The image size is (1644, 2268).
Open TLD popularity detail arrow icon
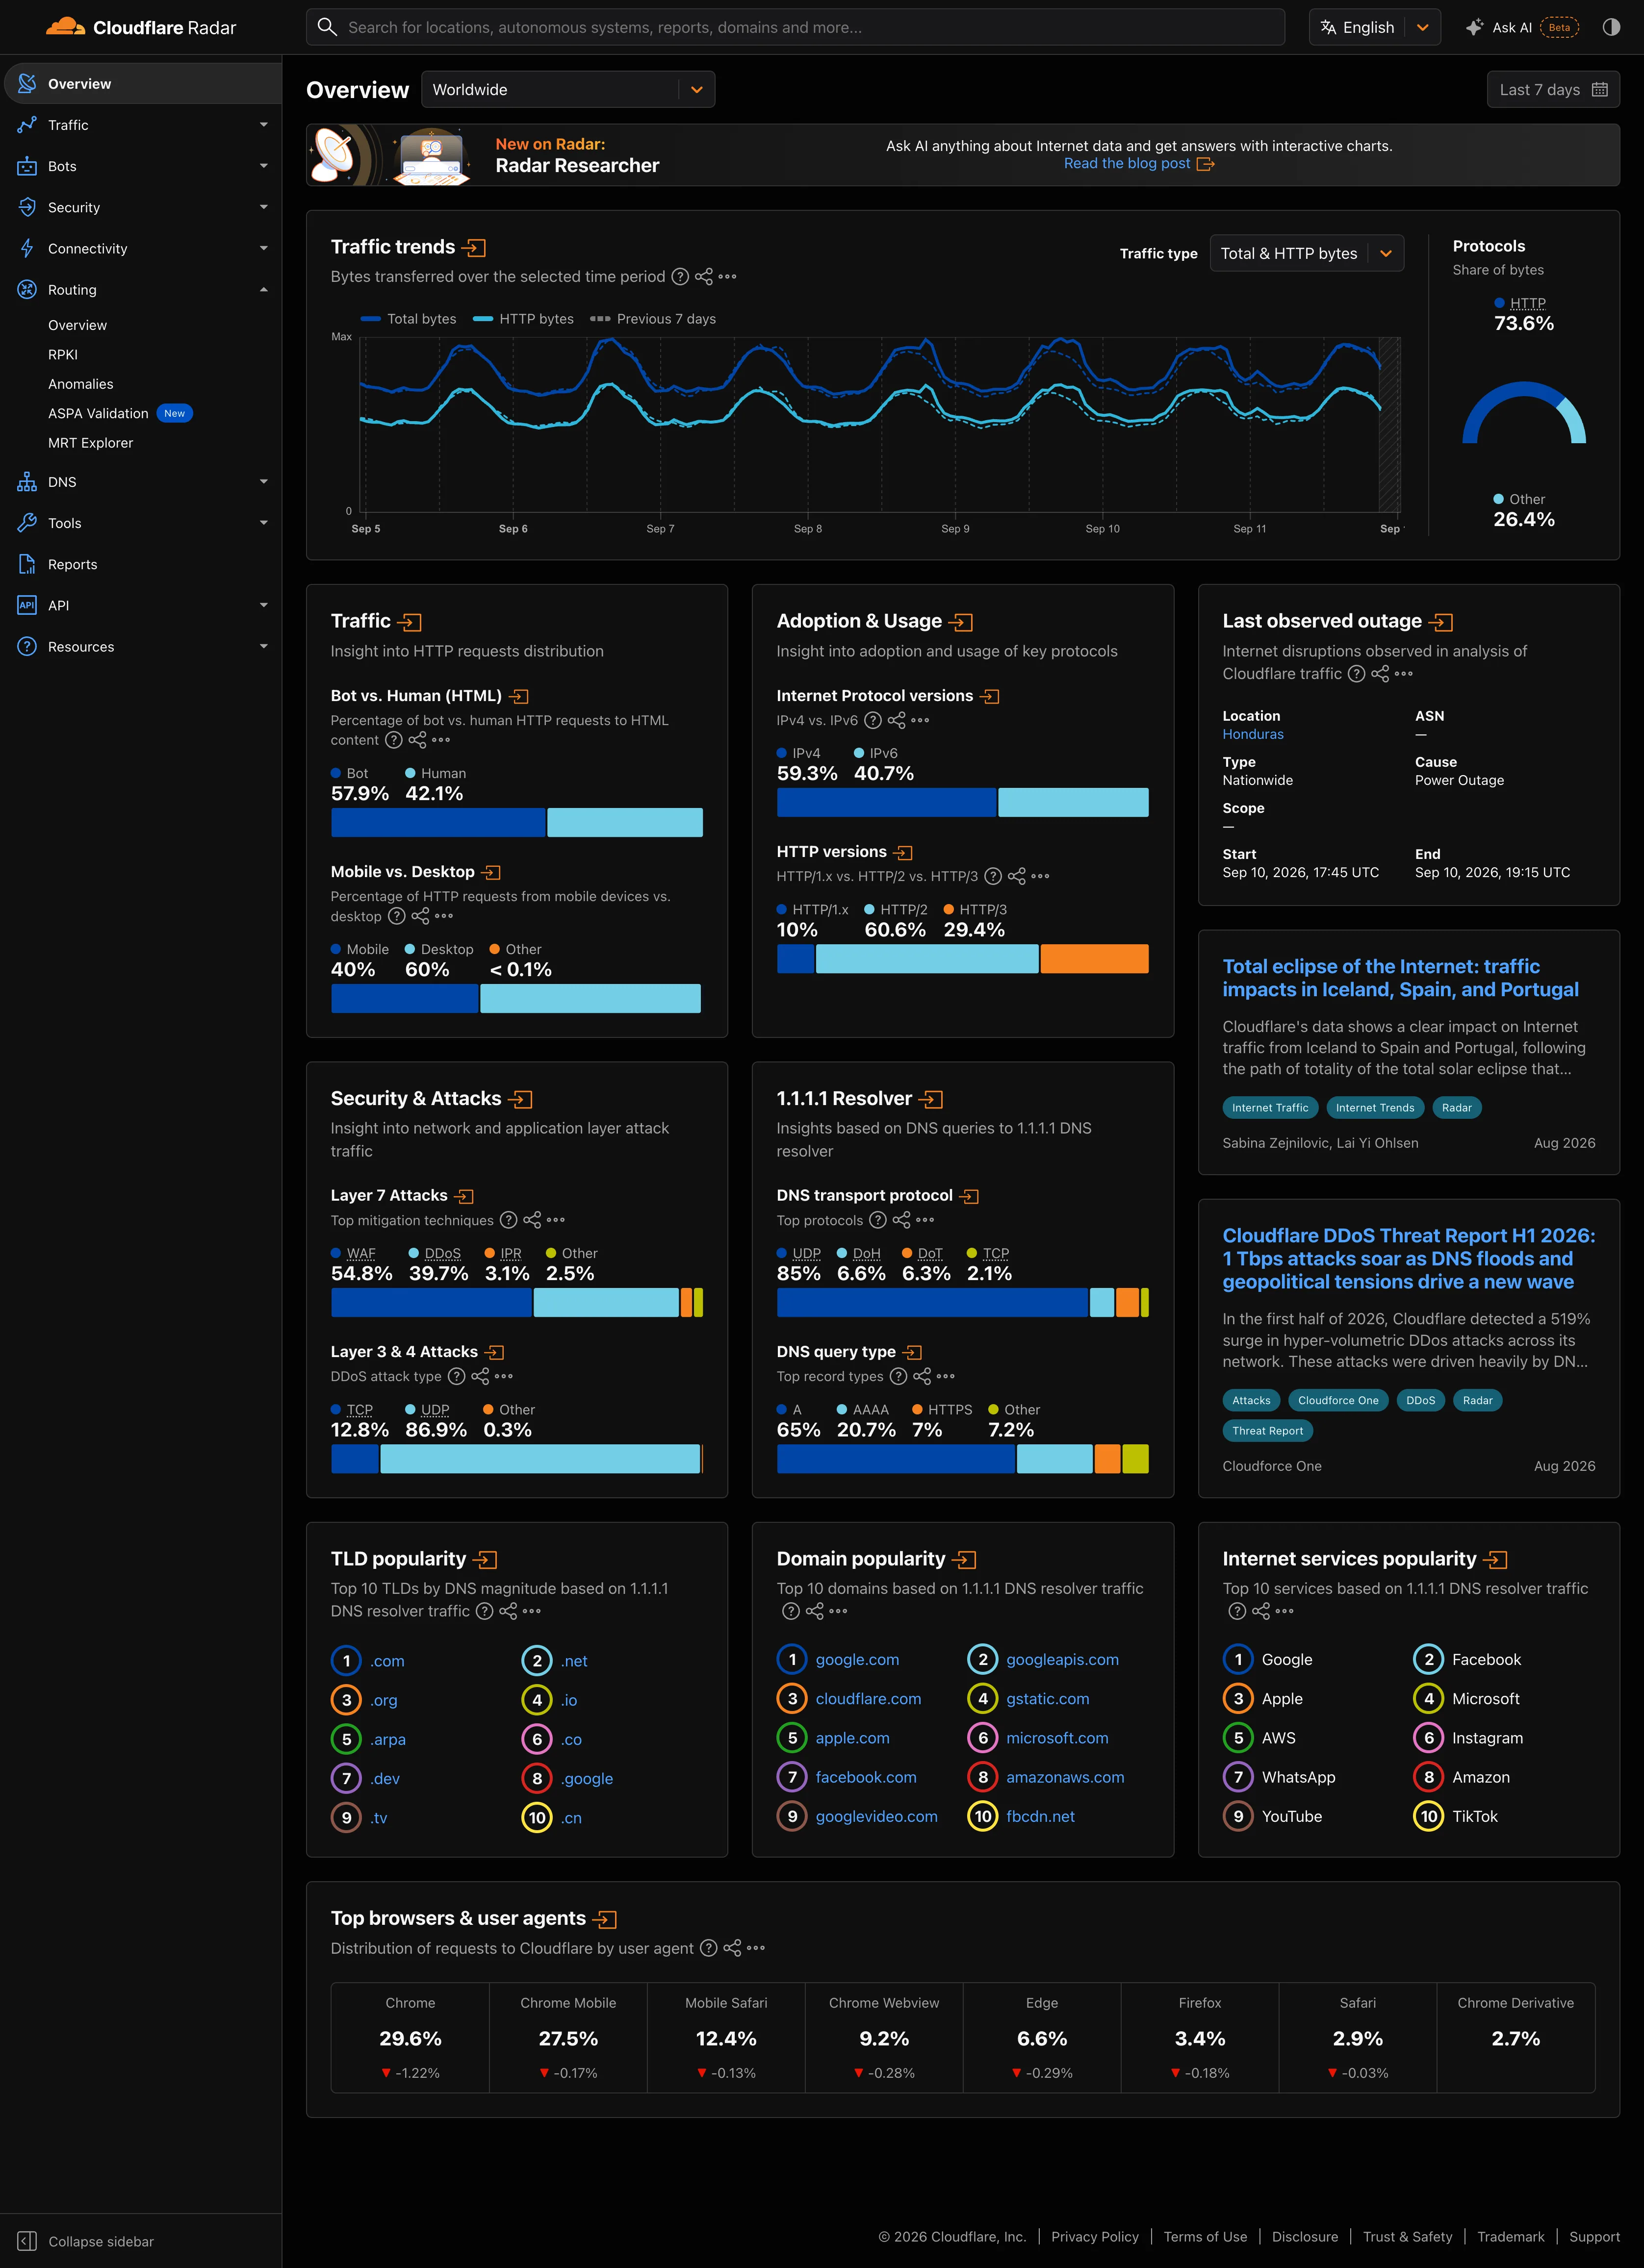[x=485, y=1559]
